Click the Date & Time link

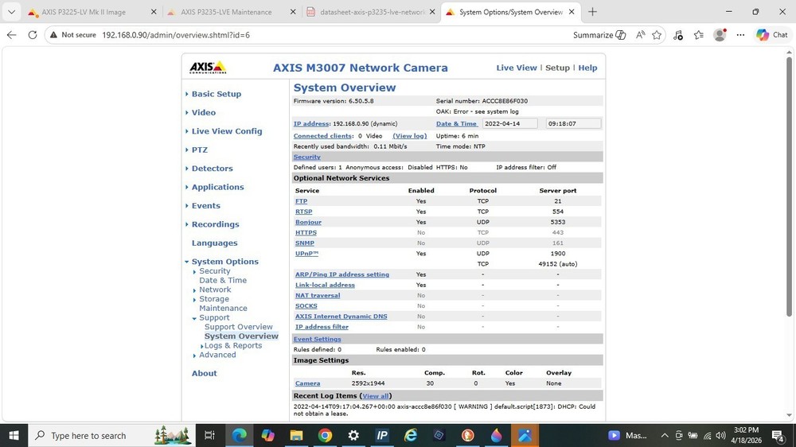pyautogui.click(x=456, y=124)
